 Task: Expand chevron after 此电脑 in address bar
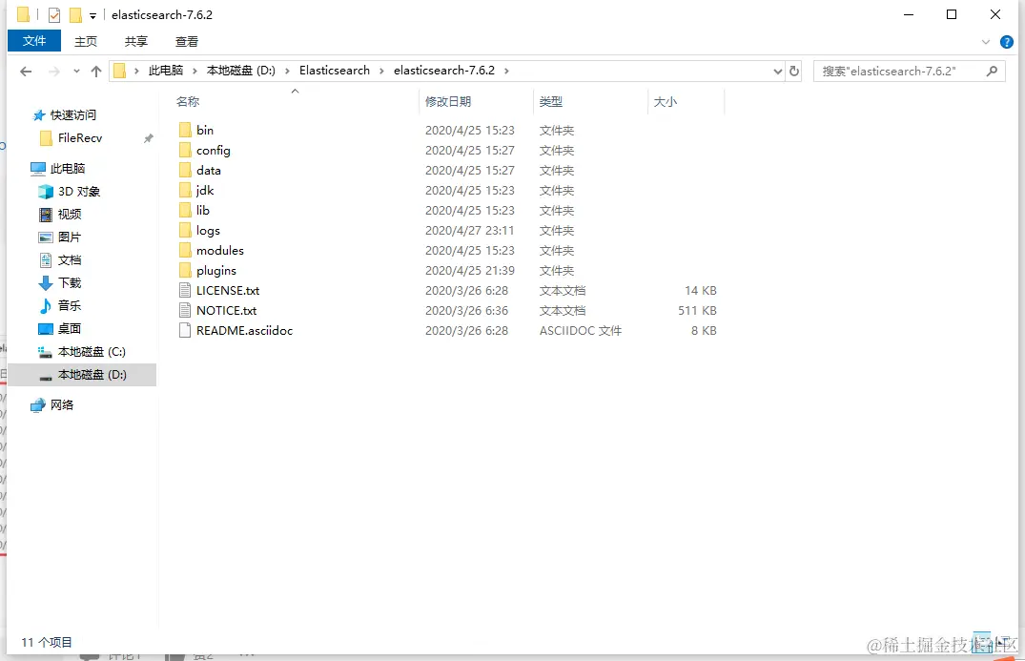tap(195, 71)
